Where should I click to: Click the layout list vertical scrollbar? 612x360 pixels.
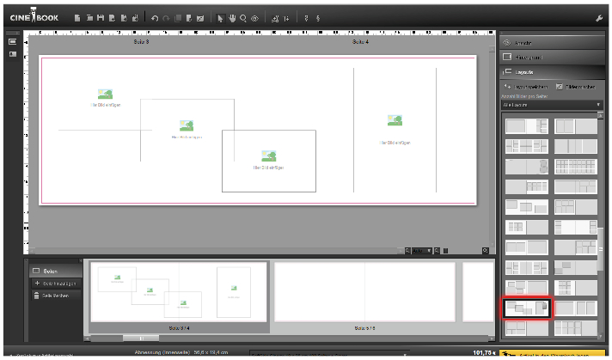[601, 248]
